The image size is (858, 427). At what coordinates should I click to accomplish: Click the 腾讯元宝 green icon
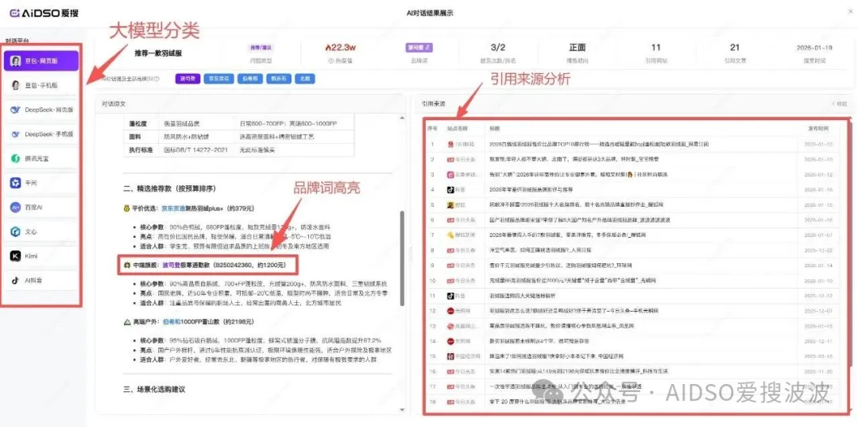pos(16,159)
